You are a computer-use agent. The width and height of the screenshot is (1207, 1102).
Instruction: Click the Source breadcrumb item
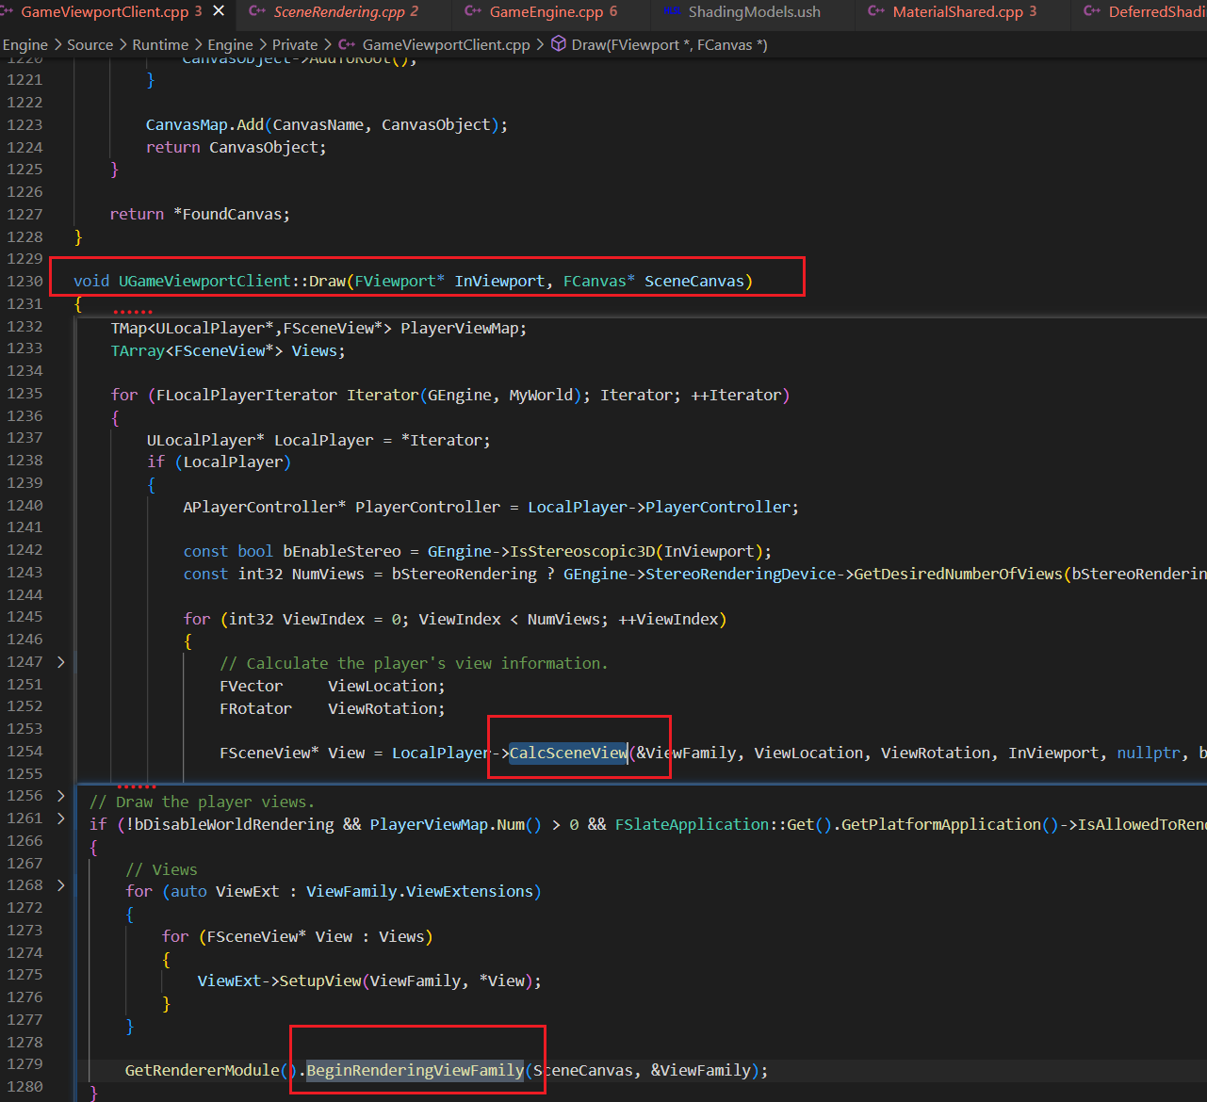click(90, 44)
